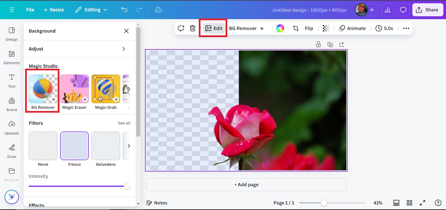Click the add comment icon in toolbar
The height and width of the screenshot is (210, 446).
click(181, 28)
